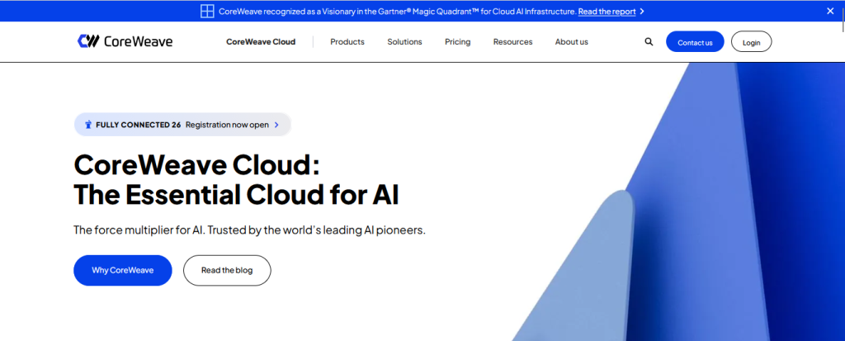
Task: Follow the Read the report link
Action: coord(607,12)
